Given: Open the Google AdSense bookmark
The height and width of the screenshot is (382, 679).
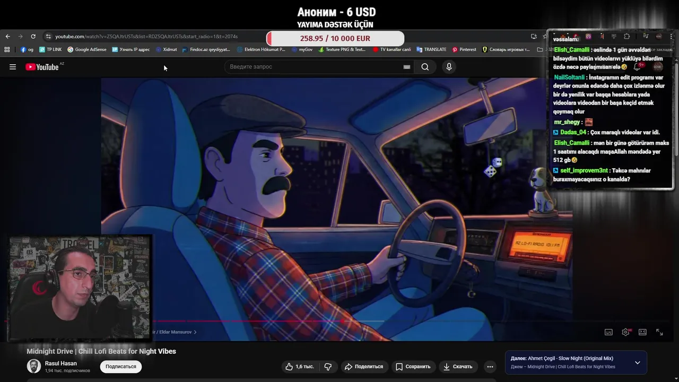Looking at the screenshot, I should (87, 49).
